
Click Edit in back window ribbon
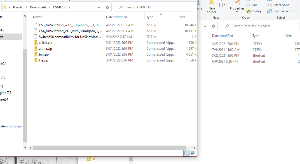tap(252, 5)
